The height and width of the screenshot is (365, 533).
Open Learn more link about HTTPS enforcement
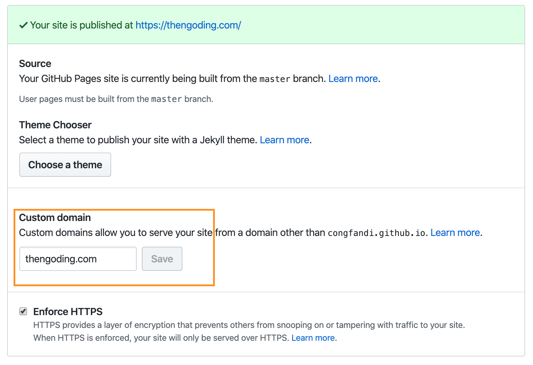pos(313,338)
